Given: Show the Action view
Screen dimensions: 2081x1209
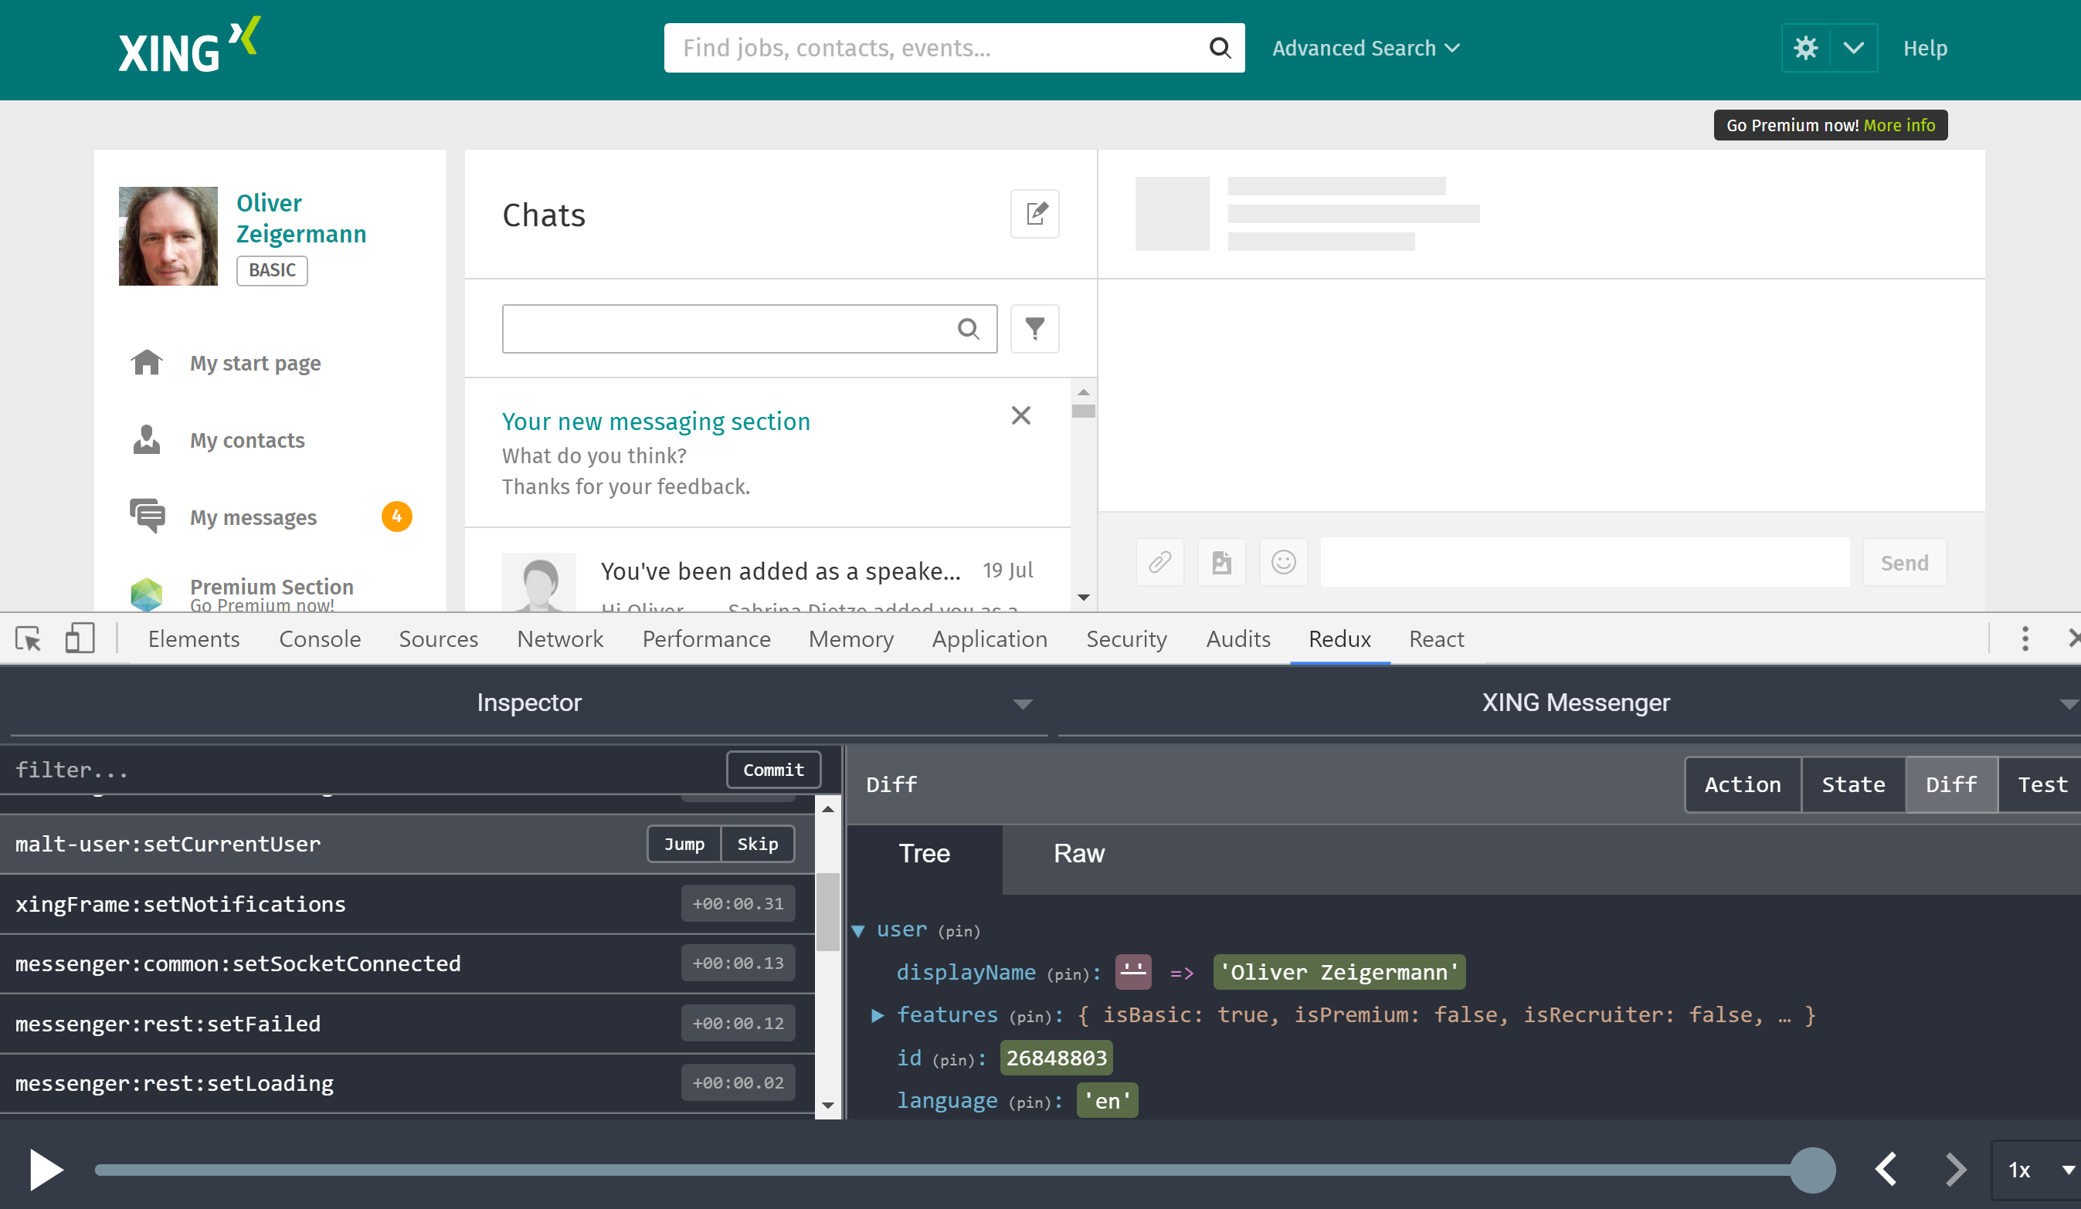Looking at the screenshot, I should coord(1743,784).
